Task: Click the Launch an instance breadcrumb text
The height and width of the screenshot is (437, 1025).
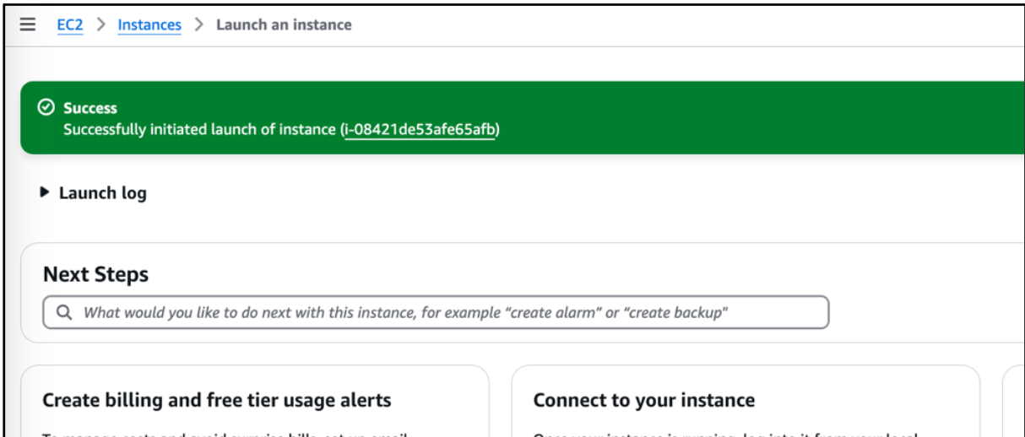Action: [284, 24]
